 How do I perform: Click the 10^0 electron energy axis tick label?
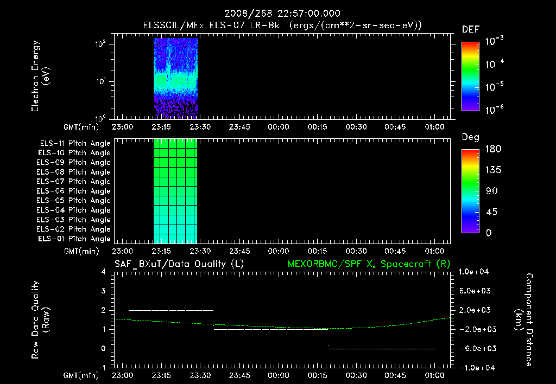pyautogui.click(x=100, y=118)
